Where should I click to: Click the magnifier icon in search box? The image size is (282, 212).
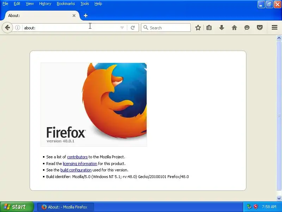coord(146,28)
